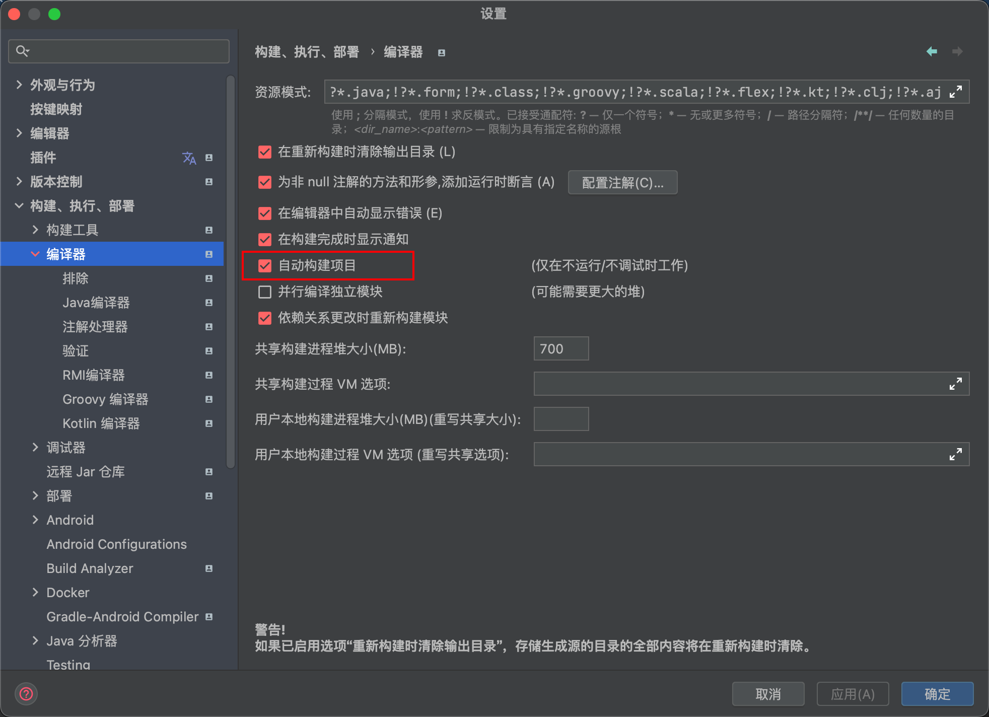This screenshot has width=989, height=717.
Task: Expand the 构建工具 tree node
Action: [x=35, y=230]
